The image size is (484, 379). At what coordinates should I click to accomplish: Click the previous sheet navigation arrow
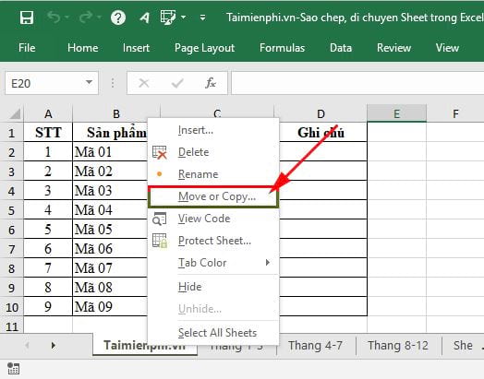(27, 346)
